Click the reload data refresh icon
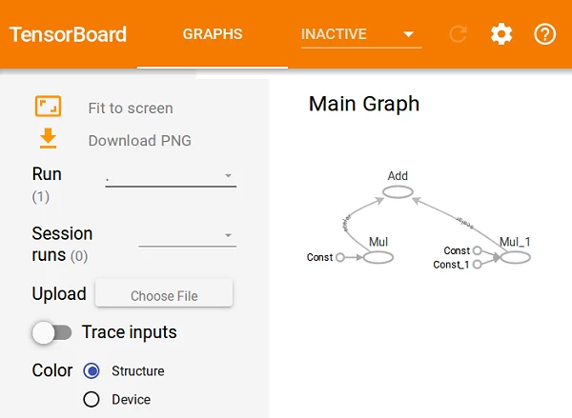The width and height of the screenshot is (572, 418). (x=459, y=34)
